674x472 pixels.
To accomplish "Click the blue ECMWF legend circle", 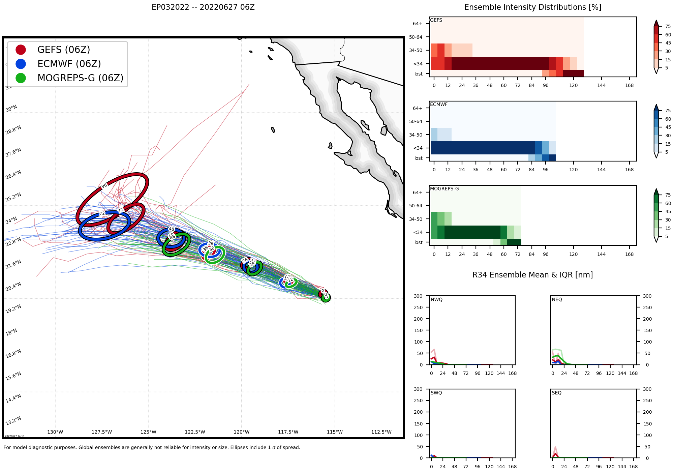I will pyautogui.click(x=21, y=64).
